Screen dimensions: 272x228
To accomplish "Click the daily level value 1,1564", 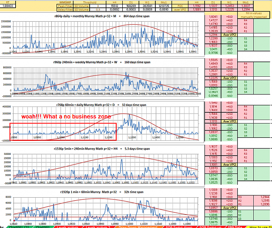I will pos(213,114).
